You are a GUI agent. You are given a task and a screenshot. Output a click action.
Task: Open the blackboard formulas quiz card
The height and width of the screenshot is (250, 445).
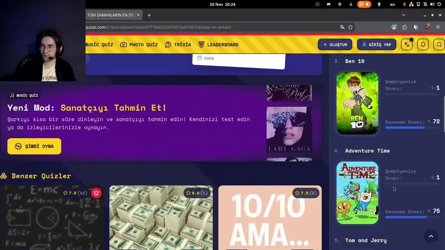click(52, 218)
